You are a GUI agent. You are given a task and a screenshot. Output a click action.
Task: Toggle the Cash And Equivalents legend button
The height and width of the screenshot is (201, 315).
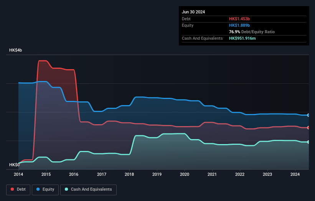tap(88, 190)
